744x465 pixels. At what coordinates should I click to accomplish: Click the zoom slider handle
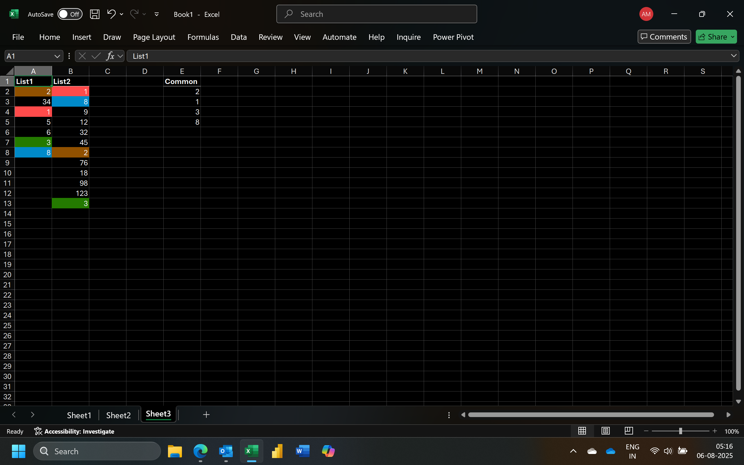[x=680, y=431]
